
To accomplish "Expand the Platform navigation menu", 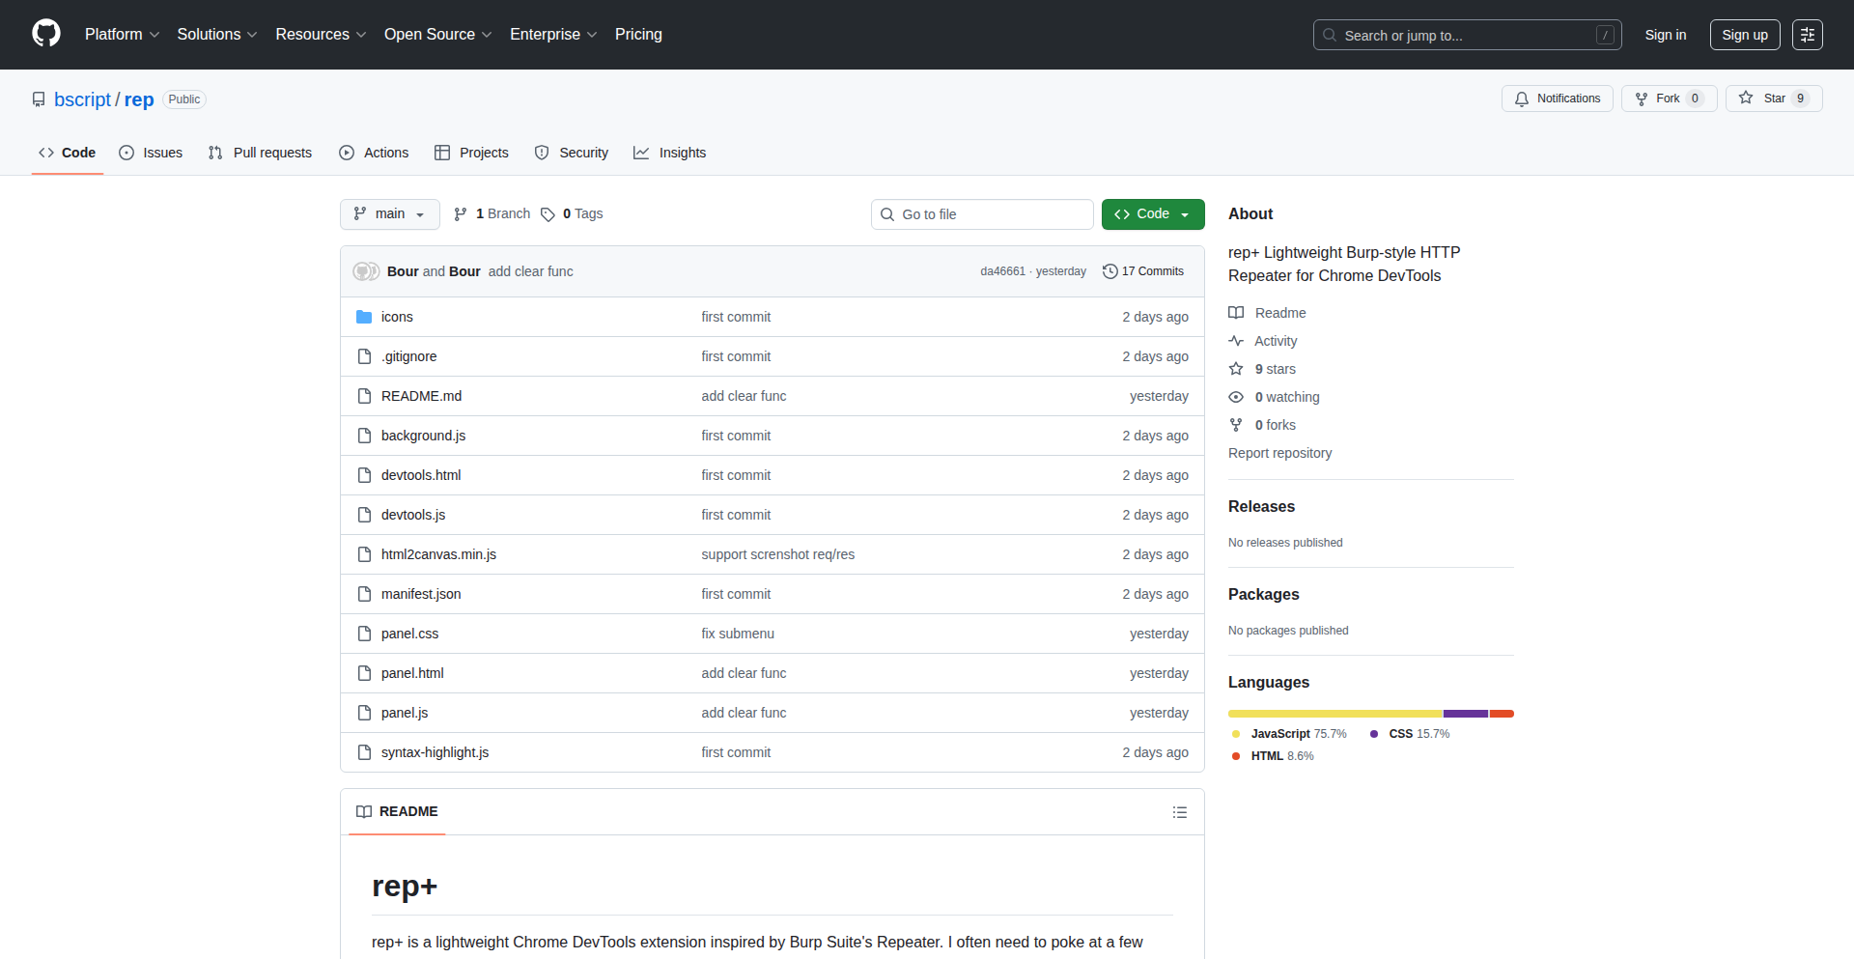I will pyautogui.click(x=122, y=35).
